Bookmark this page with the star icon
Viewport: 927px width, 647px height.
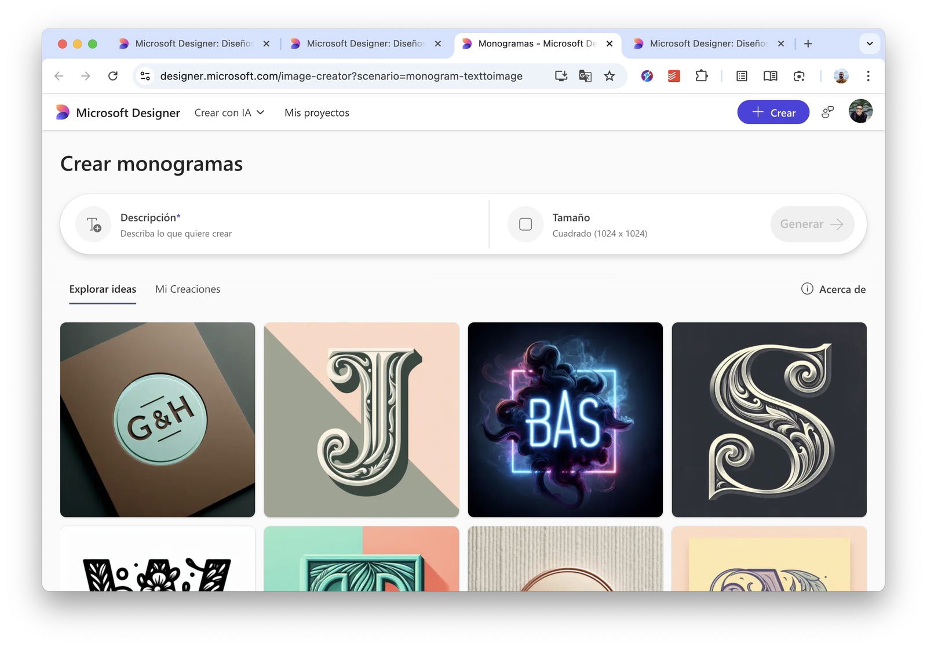(610, 76)
